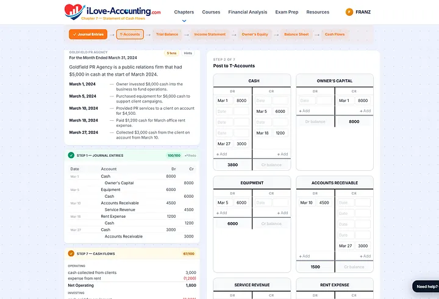Add a debit row in Accounts Receivable
The width and height of the screenshot is (439, 299).
pyautogui.click(x=304, y=256)
